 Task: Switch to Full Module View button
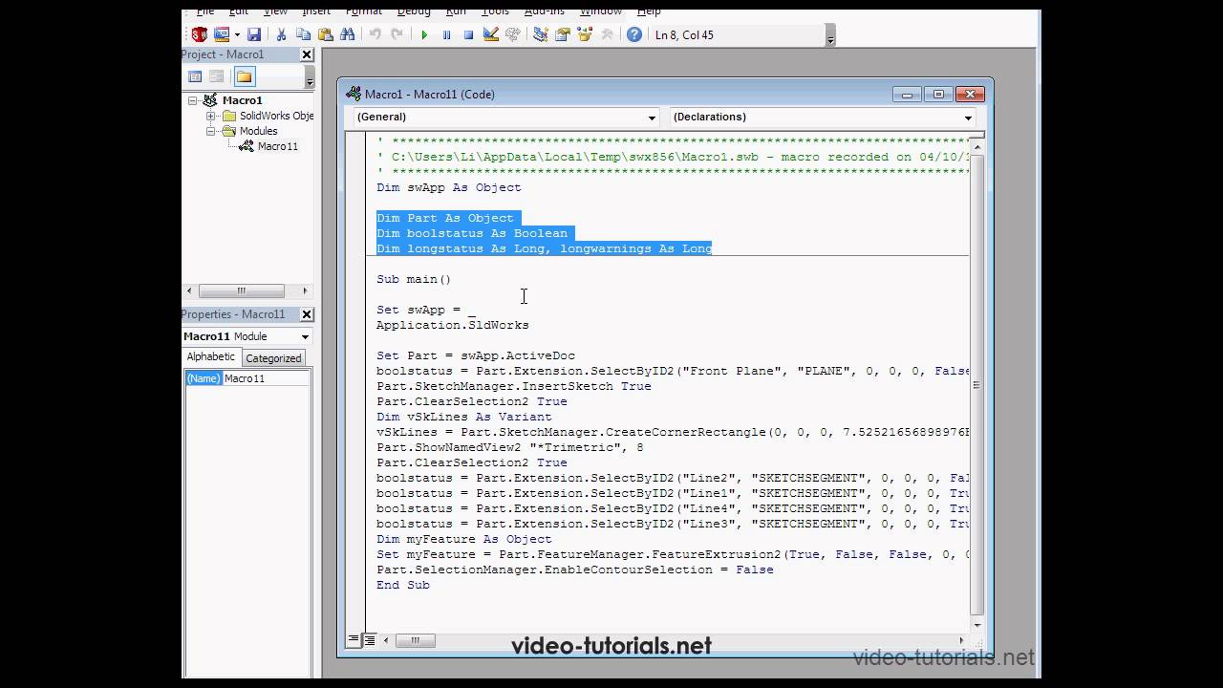click(x=369, y=640)
